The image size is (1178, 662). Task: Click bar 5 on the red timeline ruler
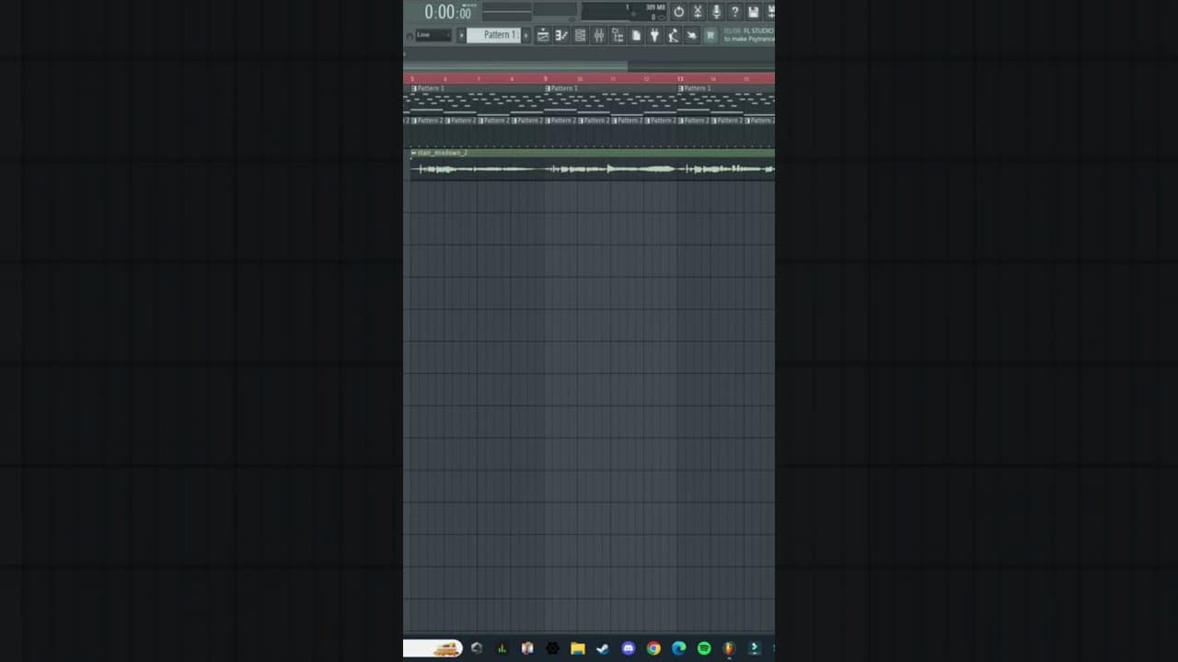(411, 79)
